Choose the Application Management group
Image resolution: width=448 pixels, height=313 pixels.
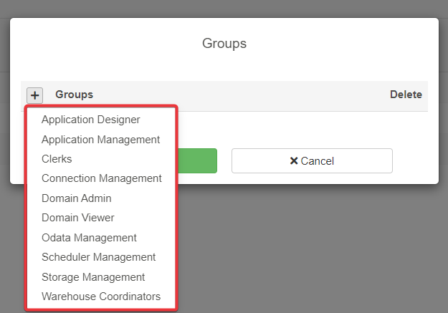pyautogui.click(x=100, y=140)
